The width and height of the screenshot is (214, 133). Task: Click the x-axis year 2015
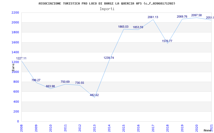point(124,128)
